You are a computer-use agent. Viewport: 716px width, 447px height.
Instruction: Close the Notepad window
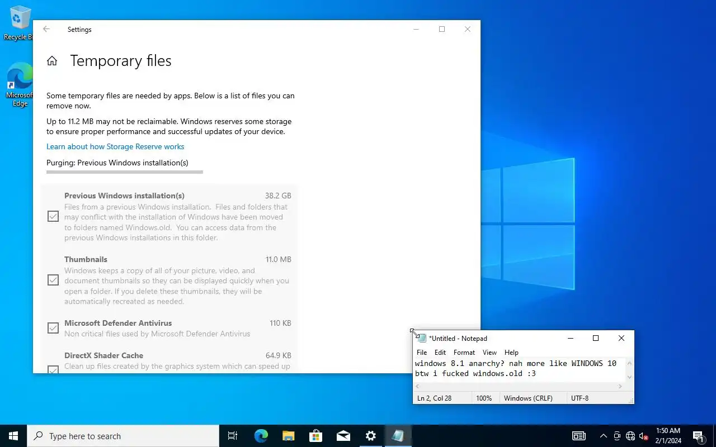pyautogui.click(x=621, y=338)
